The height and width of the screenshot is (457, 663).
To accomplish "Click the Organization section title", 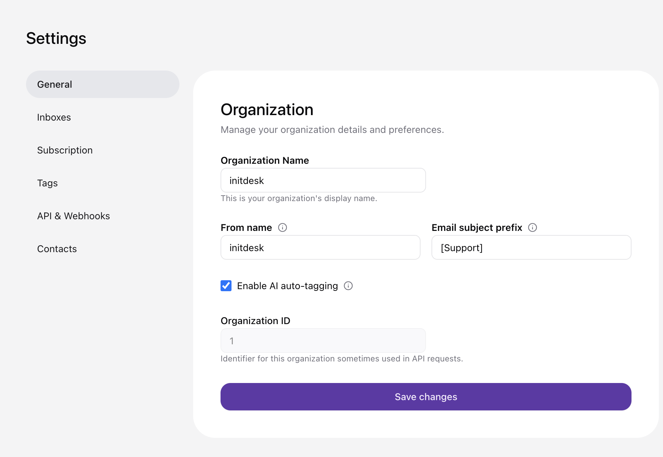I will click(x=267, y=110).
